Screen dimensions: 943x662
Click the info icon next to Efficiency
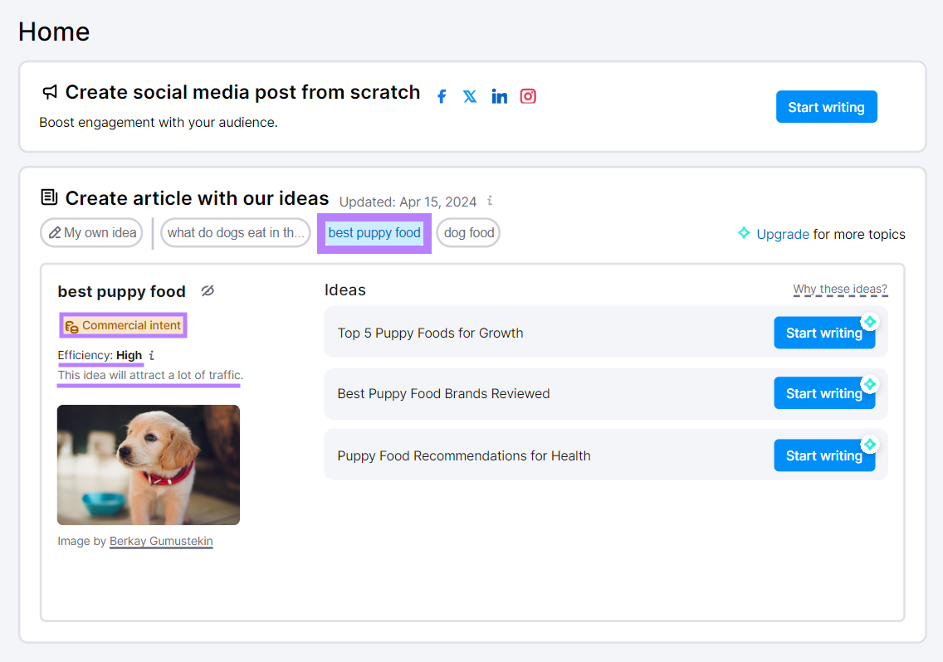click(x=152, y=356)
